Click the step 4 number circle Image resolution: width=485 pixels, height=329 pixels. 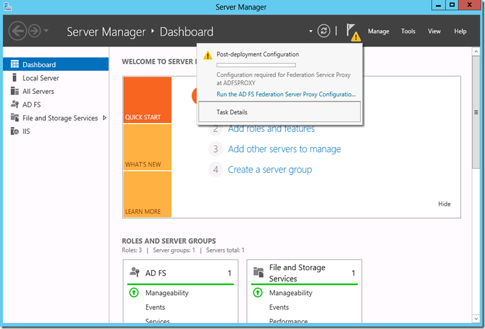tap(216, 170)
